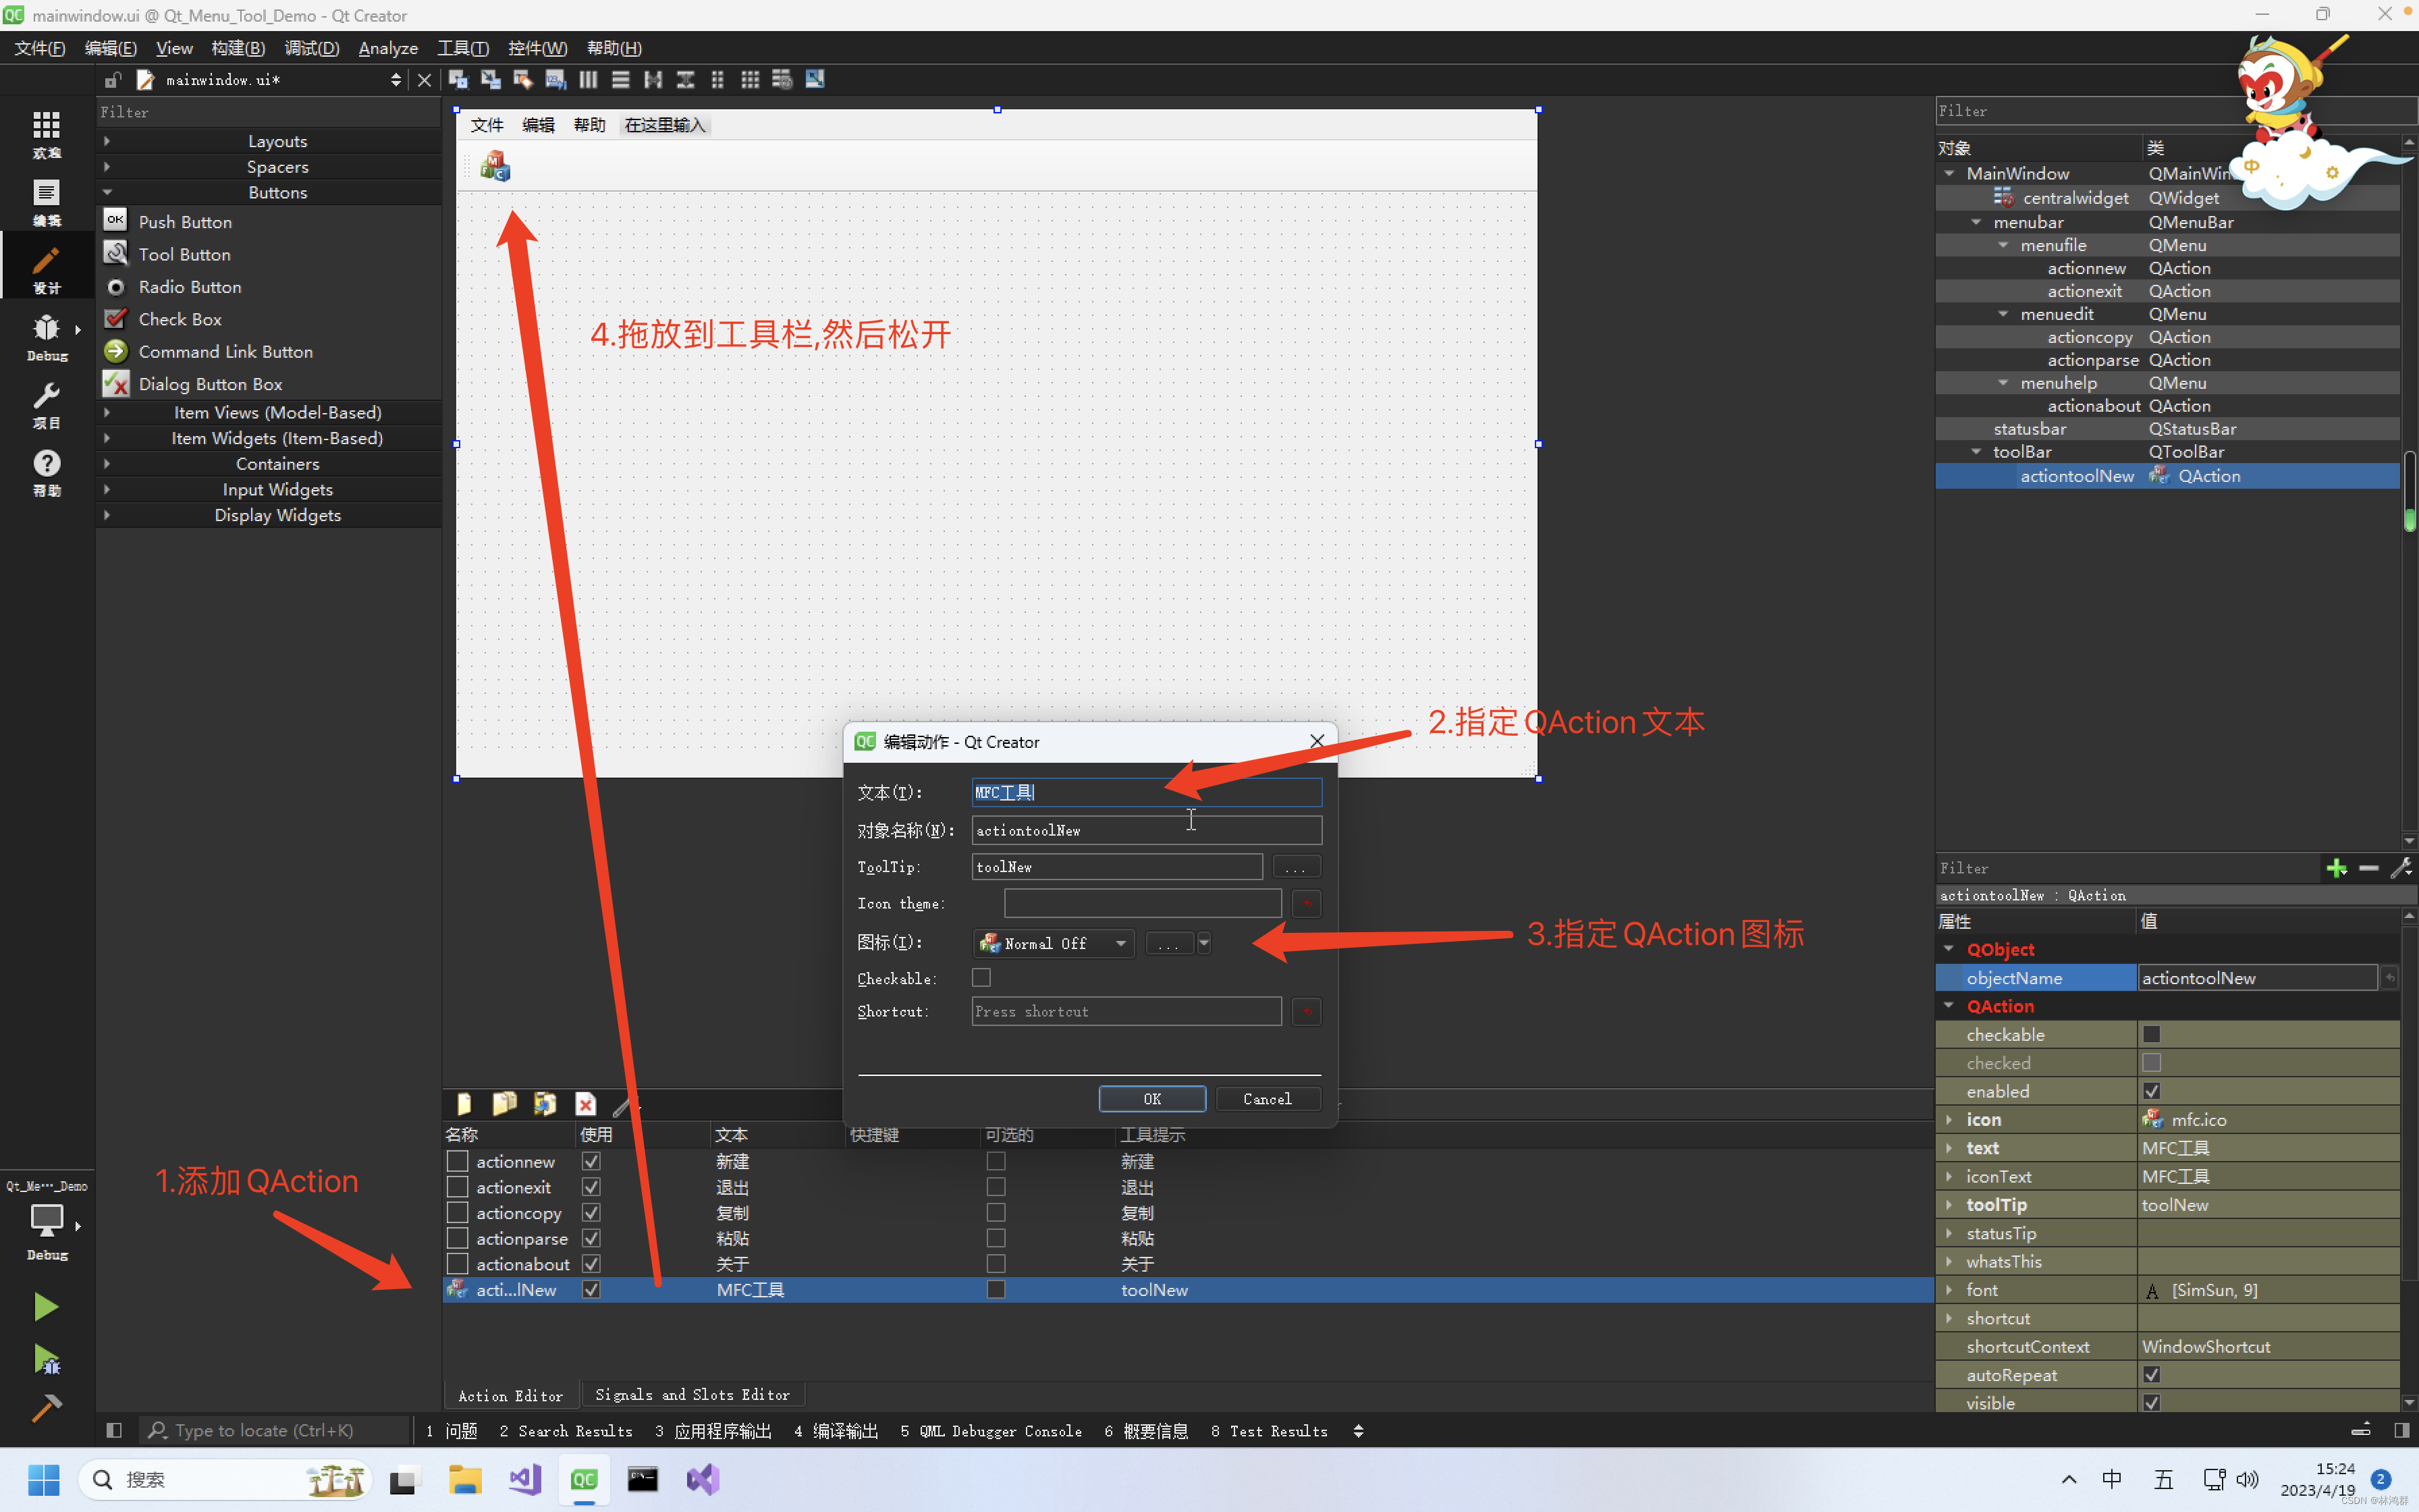Screen dimensions: 2419x1512
Task: Enable the Checkable checkbox in the dialog
Action: point(981,978)
